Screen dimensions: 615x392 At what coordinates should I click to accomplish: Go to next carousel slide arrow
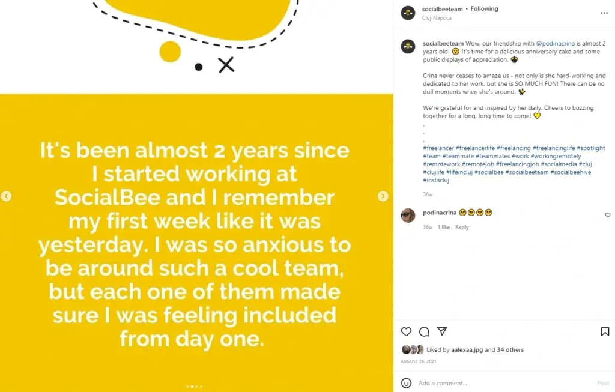[x=383, y=196]
